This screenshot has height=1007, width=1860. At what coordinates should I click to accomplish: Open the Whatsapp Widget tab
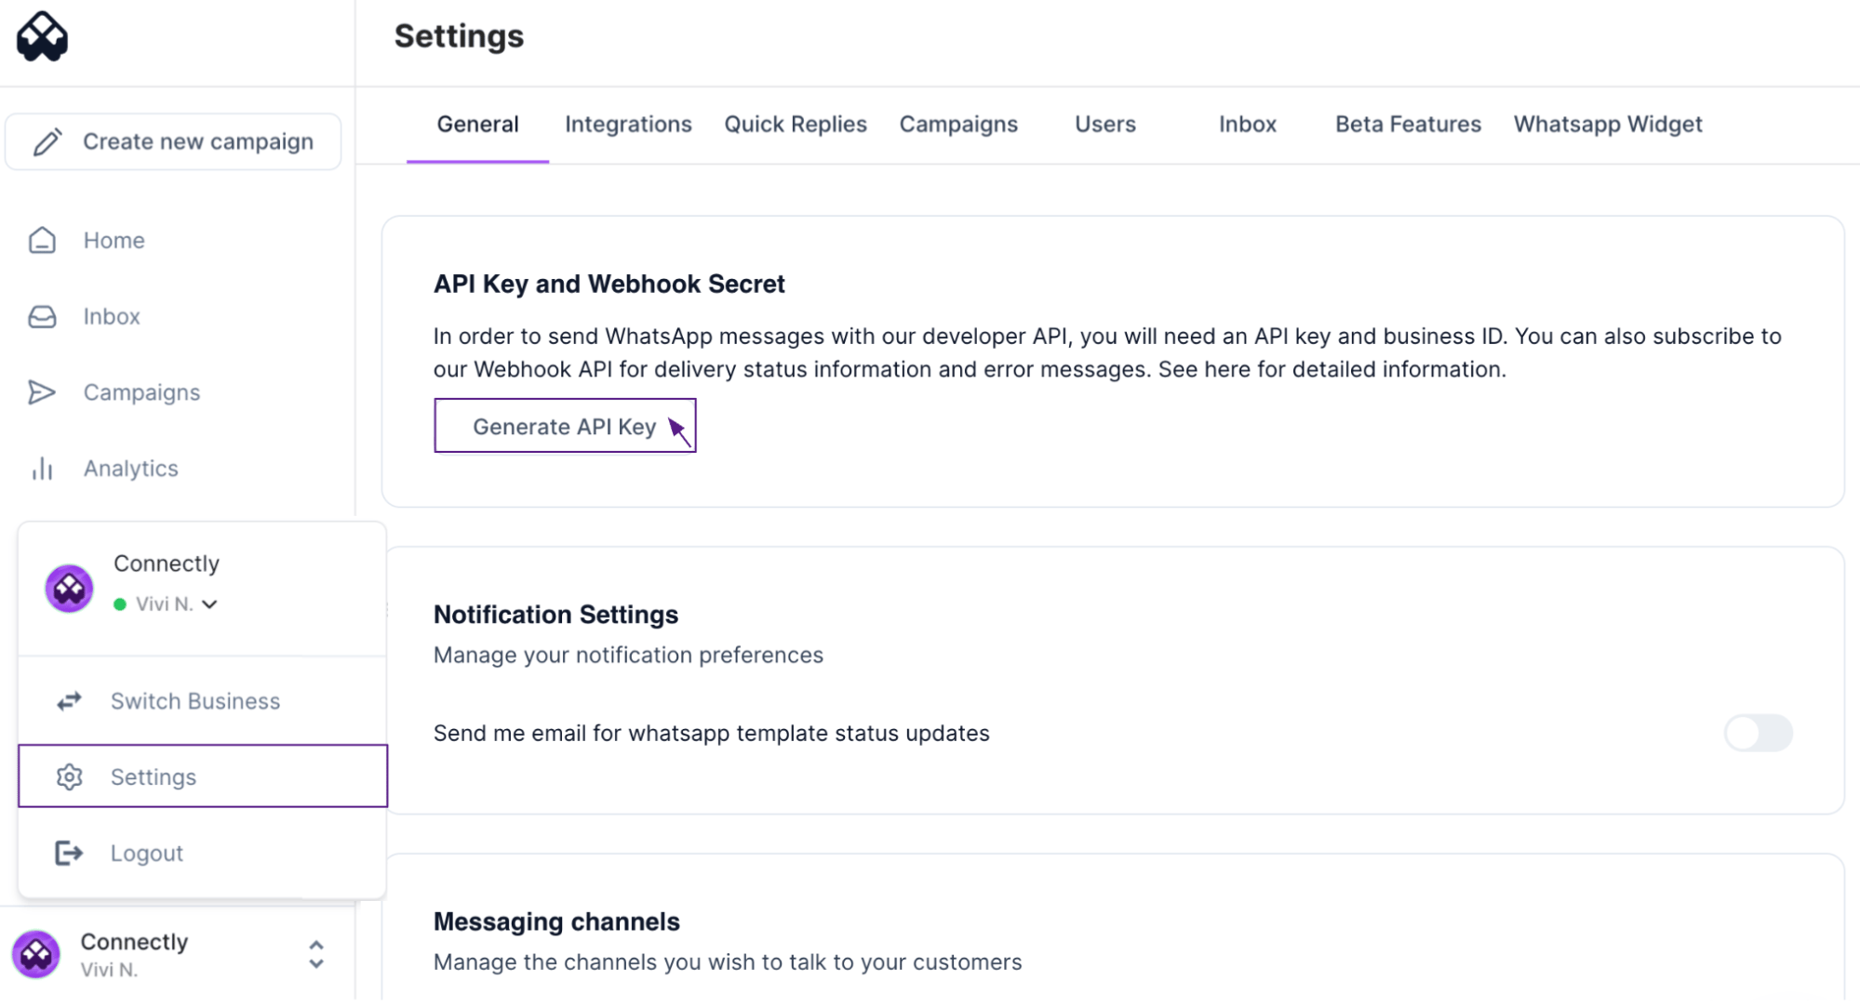pyautogui.click(x=1608, y=125)
